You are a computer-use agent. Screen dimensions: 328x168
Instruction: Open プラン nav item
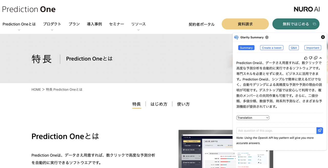tap(74, 24)
